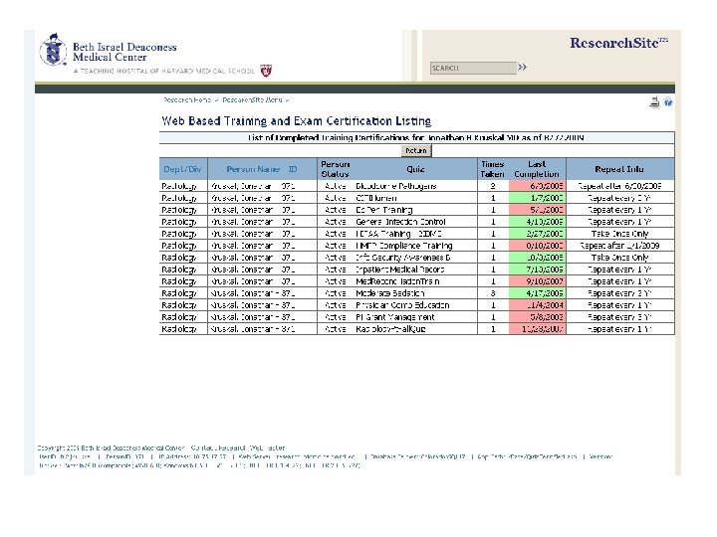Click the completed certifications list caption
Viewport: 717px width, 537px height.
(416, 137)
